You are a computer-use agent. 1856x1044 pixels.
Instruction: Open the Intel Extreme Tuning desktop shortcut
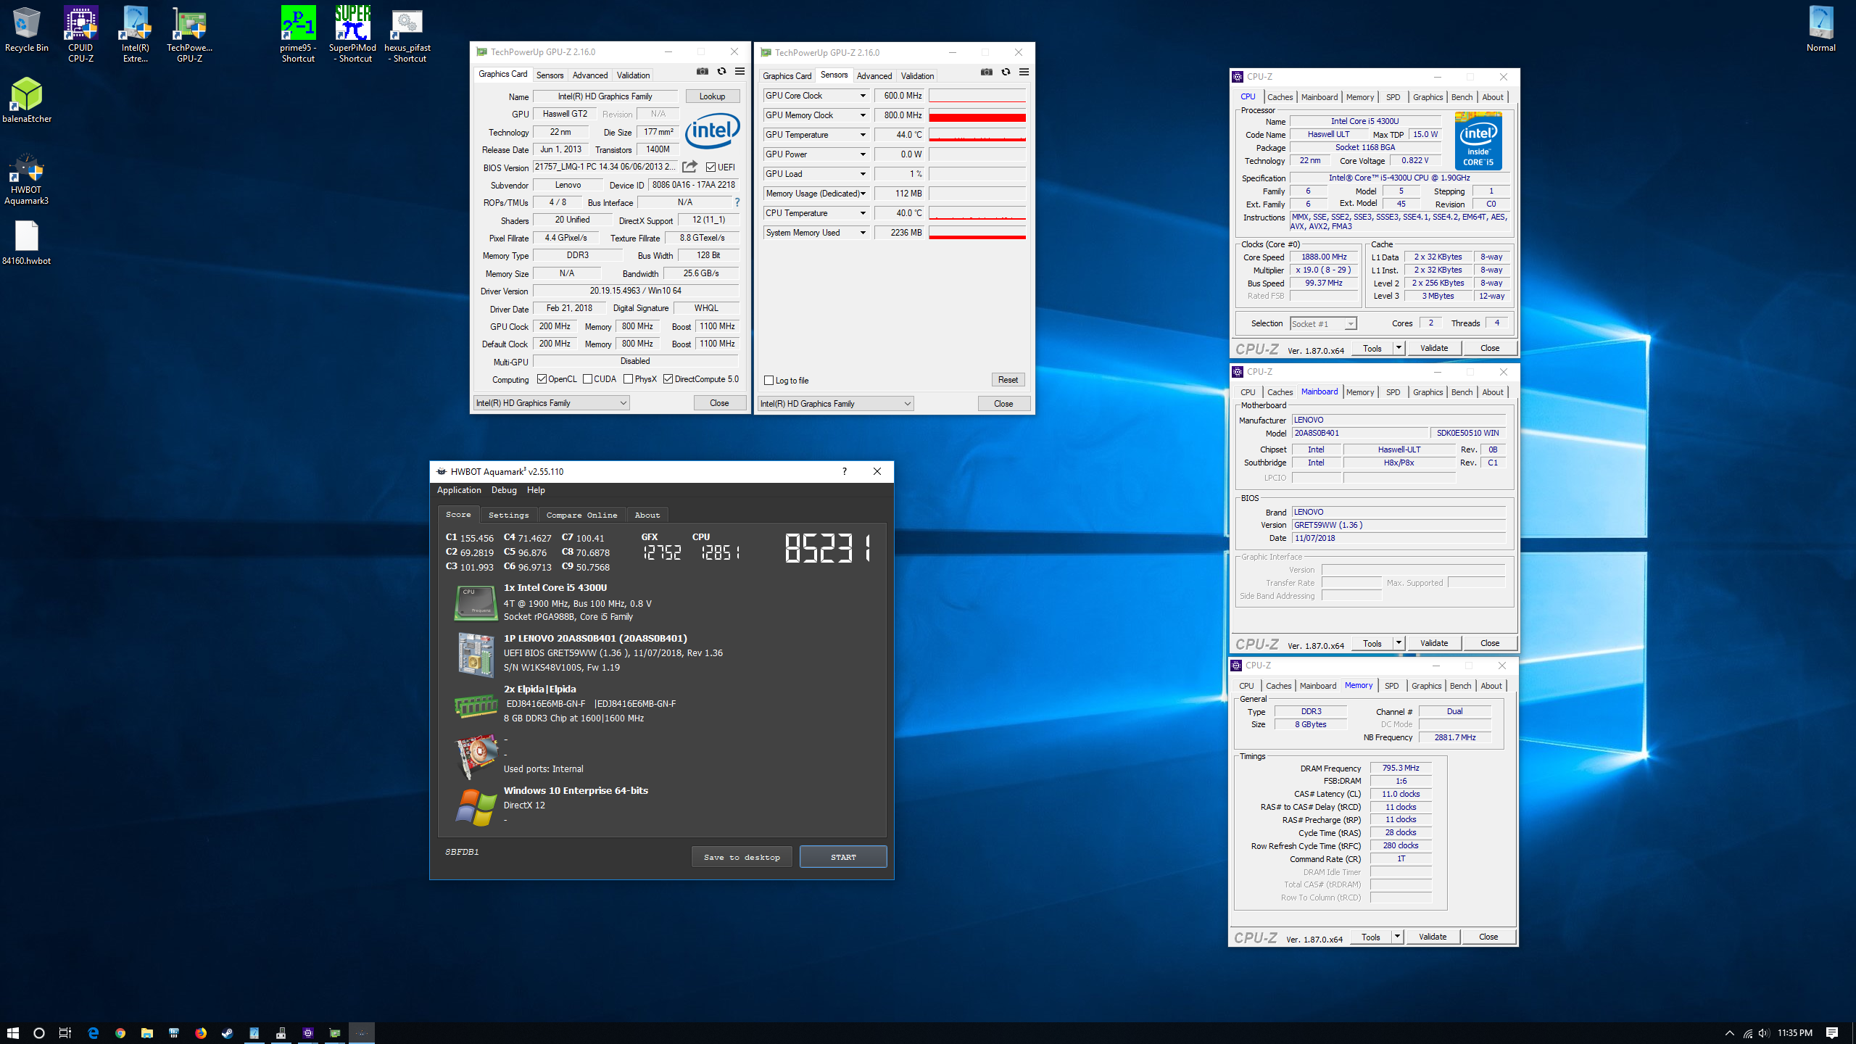[136, 34]
